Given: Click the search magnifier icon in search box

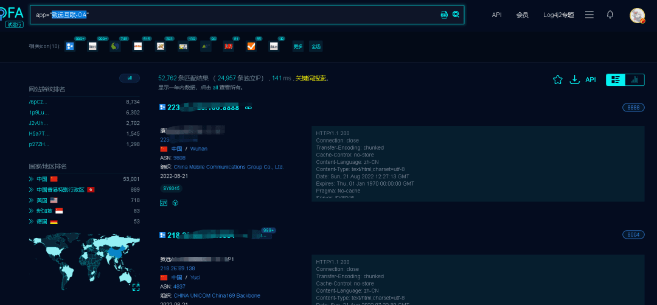Looking at the screenshot, I should pos(456,15).
